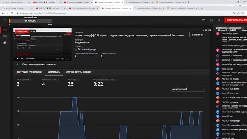Screen dimensions: 247x139
Task: Click Omar So2 avatar next to 'вот' message
Action: point(218,69)
